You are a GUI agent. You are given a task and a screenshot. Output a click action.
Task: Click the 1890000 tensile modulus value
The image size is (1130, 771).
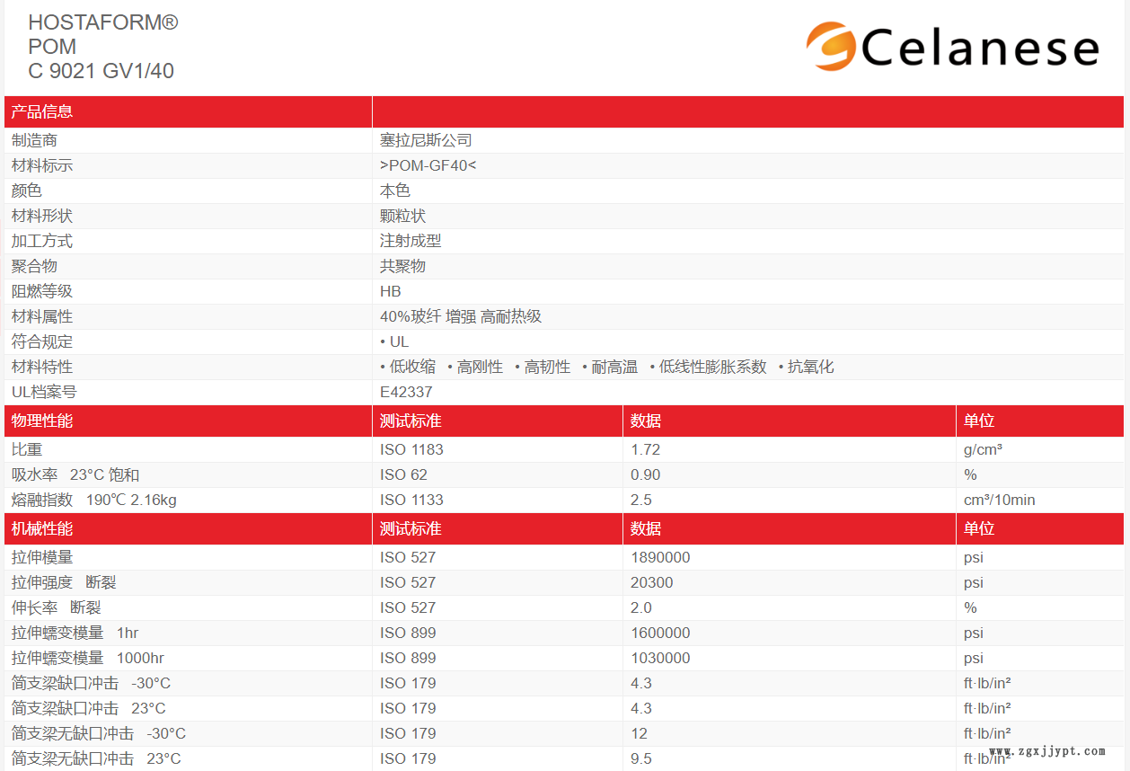[x=660, y=557]
